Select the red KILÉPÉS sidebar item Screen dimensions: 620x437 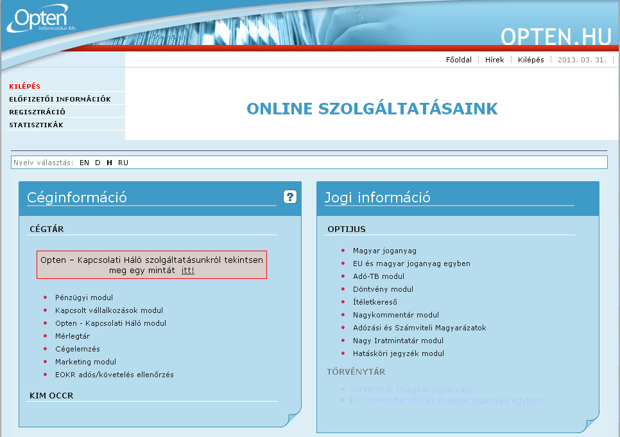pyautogui.click(x=24, y=86)
